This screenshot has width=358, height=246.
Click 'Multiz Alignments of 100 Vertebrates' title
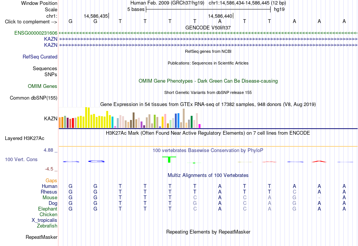click(208, 175)
